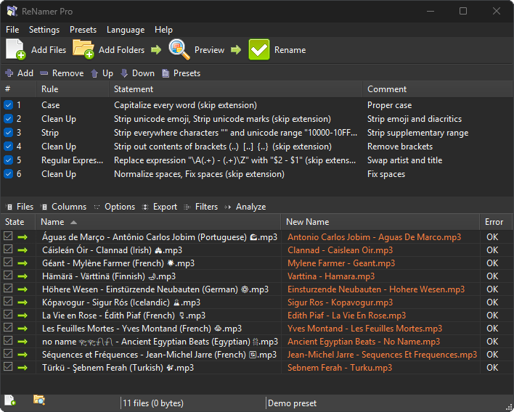Click green arrow state icon for Türkü row
514x412 pixels.
(x=23, y=368)
